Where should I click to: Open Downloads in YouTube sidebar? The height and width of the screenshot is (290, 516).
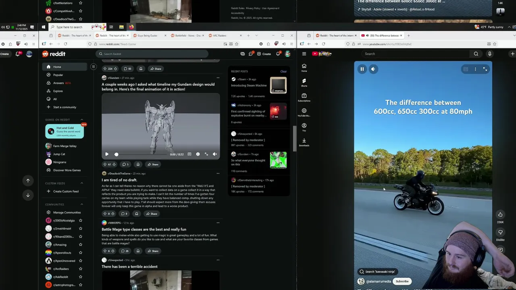click(304, 142)
